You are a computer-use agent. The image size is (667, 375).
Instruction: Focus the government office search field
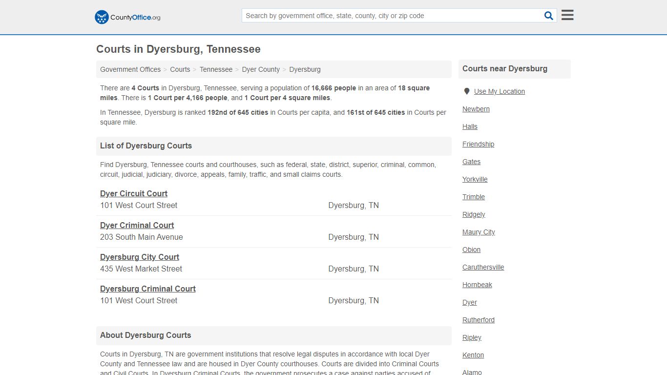[x=393, y=16]
